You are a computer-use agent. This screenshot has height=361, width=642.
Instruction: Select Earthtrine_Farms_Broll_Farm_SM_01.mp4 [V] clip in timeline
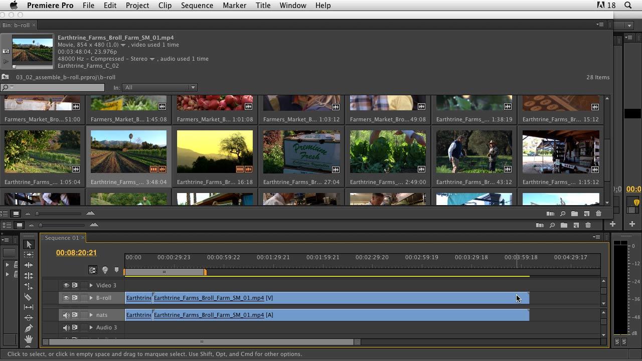click(x=341, y=298)
